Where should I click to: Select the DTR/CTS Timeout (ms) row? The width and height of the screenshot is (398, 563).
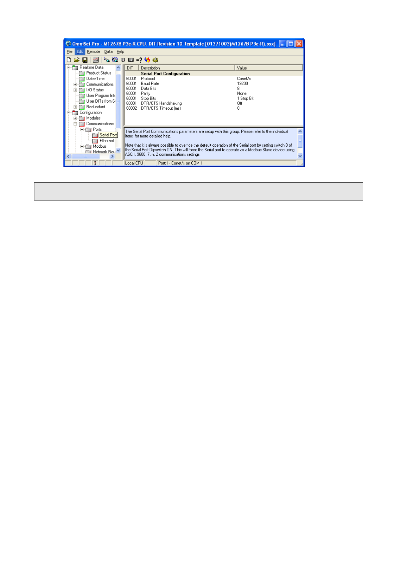click(214, 108)
